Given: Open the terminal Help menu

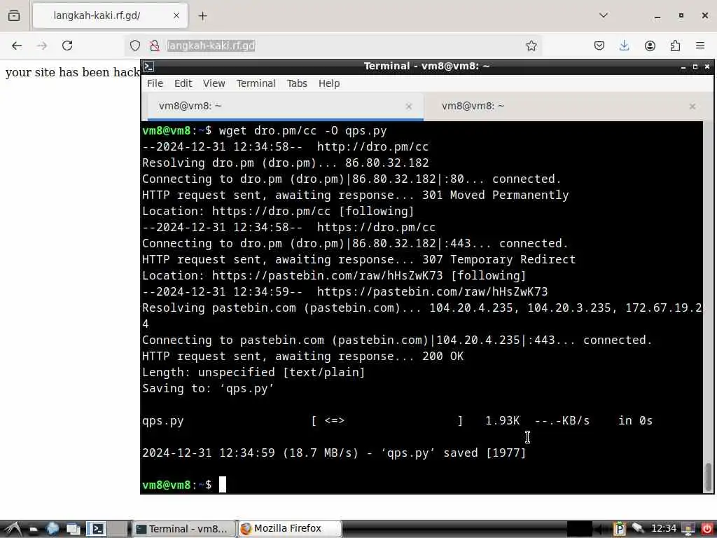Looking at the screenshot, I should pyautogui.click(x=329, y=84).
